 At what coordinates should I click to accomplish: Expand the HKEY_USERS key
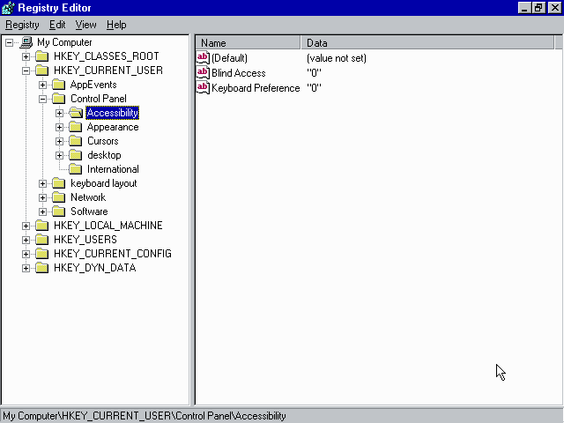click(x=26, y=240)
